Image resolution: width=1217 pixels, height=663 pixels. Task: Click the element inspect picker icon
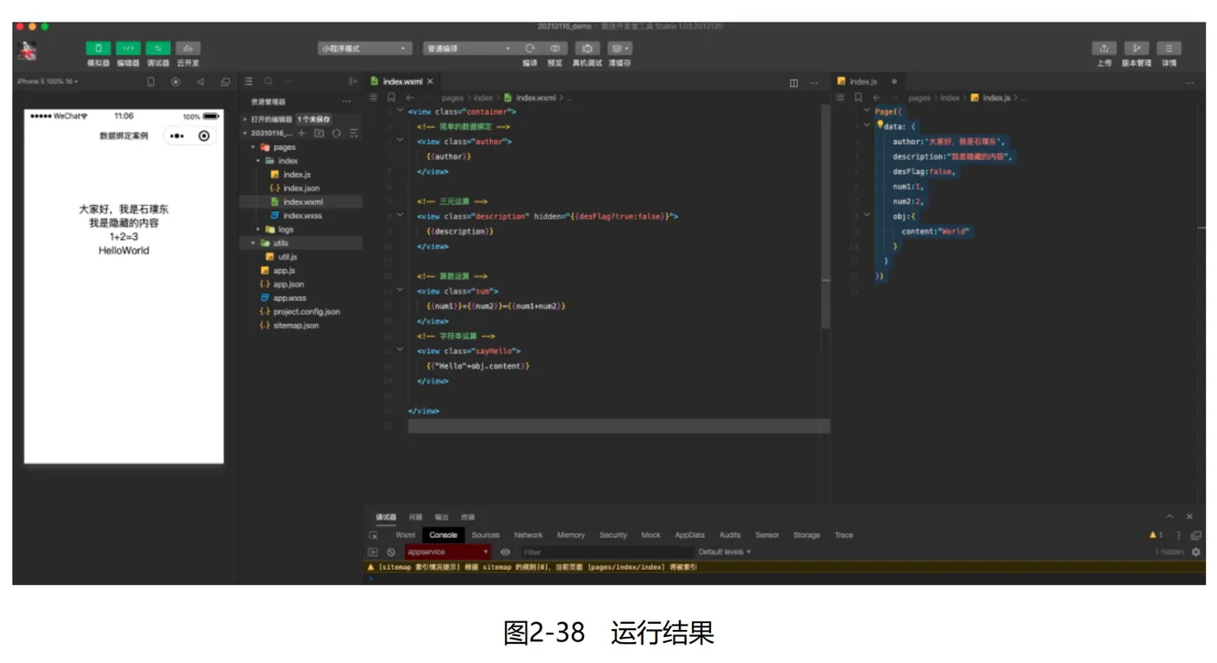point(374,535)
